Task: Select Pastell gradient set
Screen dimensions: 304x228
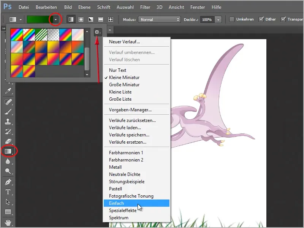Action: click(x=136, y=188)
